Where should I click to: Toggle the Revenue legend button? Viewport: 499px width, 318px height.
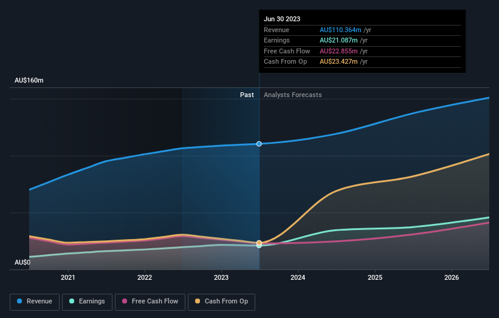pyautogui.click(x=35, y=302)
